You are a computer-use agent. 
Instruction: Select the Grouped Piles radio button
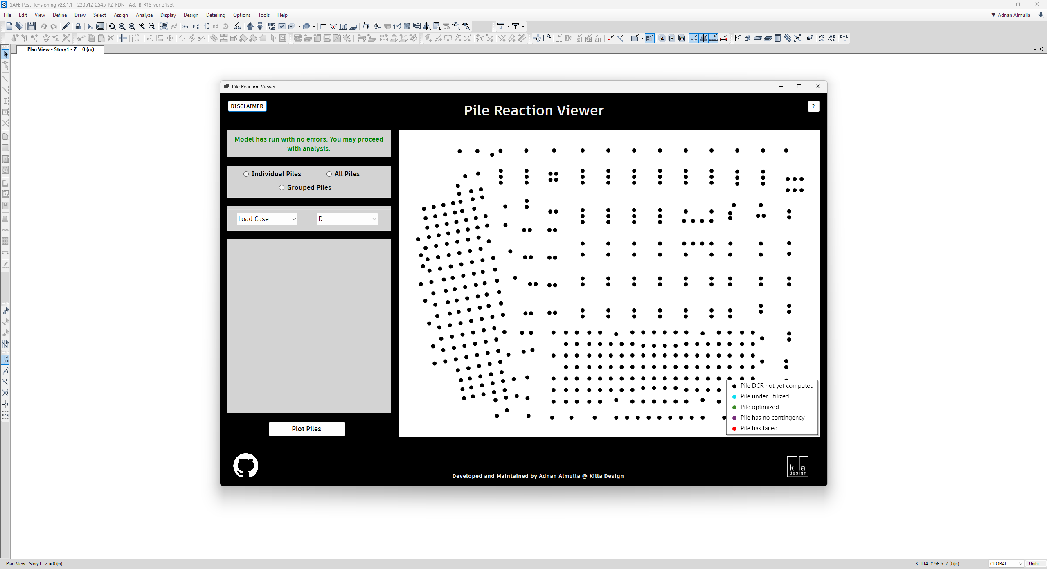[x=281, y=187]
